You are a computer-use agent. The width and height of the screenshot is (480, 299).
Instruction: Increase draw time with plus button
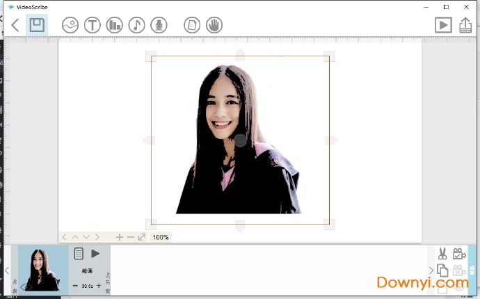[x=99, y=286]
